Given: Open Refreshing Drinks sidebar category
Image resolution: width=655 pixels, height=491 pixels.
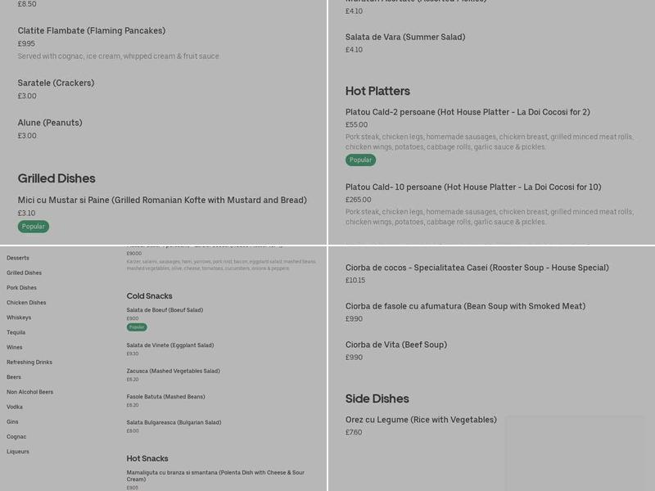Looking at the screenshot, I should pyautogui.click(x=29, y=362).
